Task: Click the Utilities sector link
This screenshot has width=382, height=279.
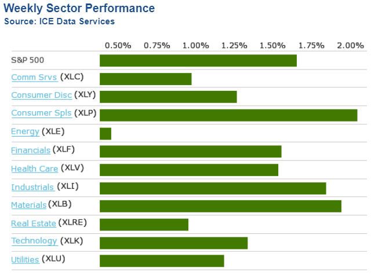Action: click(25, 260)
